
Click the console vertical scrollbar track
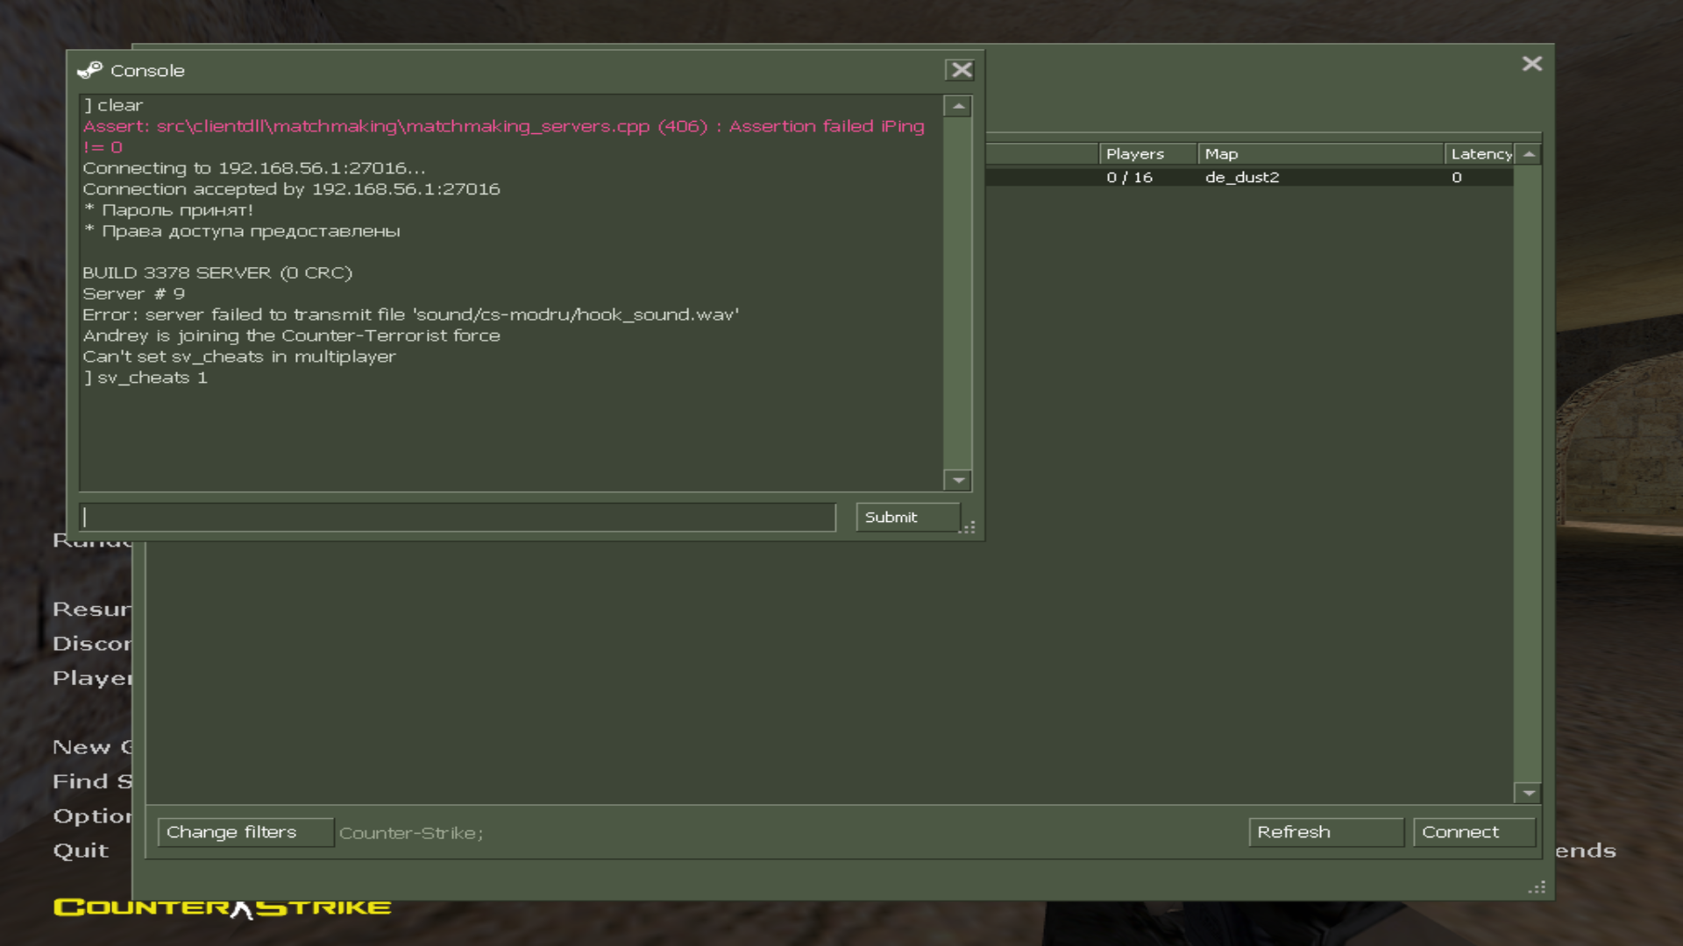click(x=958, y=293)
